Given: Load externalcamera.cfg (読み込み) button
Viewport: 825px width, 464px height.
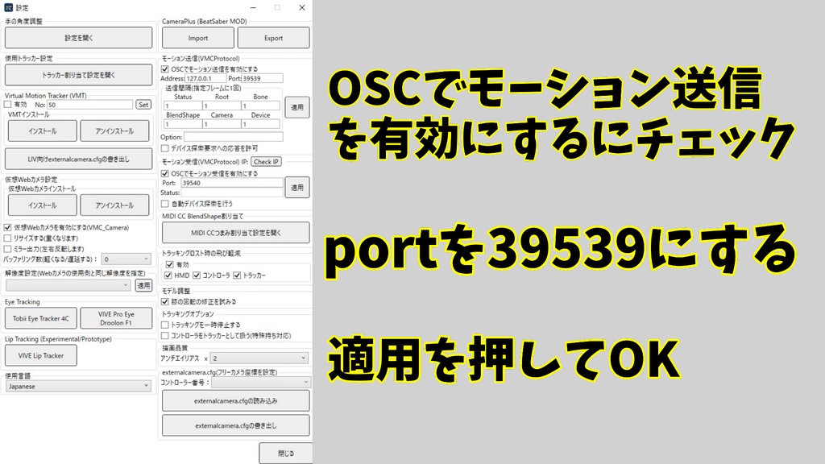Looking at the screenshot, I should coord(236,401).
